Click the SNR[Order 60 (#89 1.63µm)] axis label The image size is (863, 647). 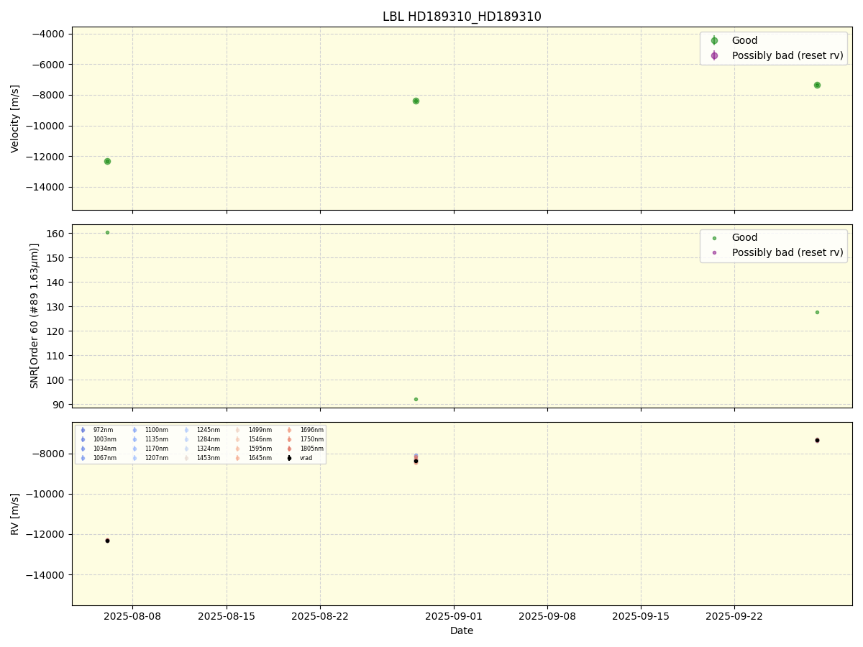coord(35,316)
